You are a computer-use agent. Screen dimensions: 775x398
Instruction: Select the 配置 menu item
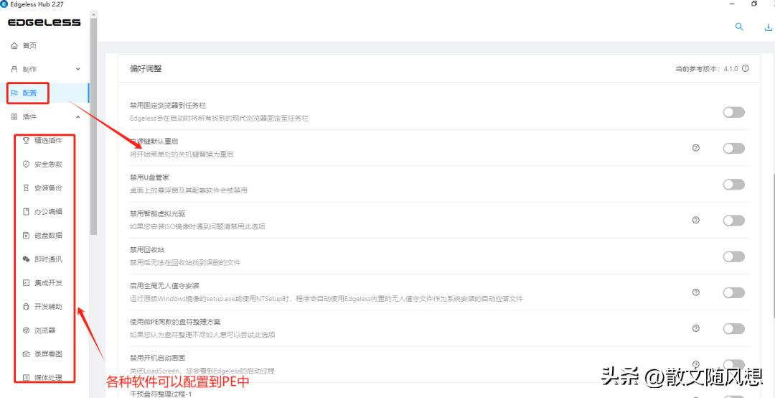pos(44,93)
